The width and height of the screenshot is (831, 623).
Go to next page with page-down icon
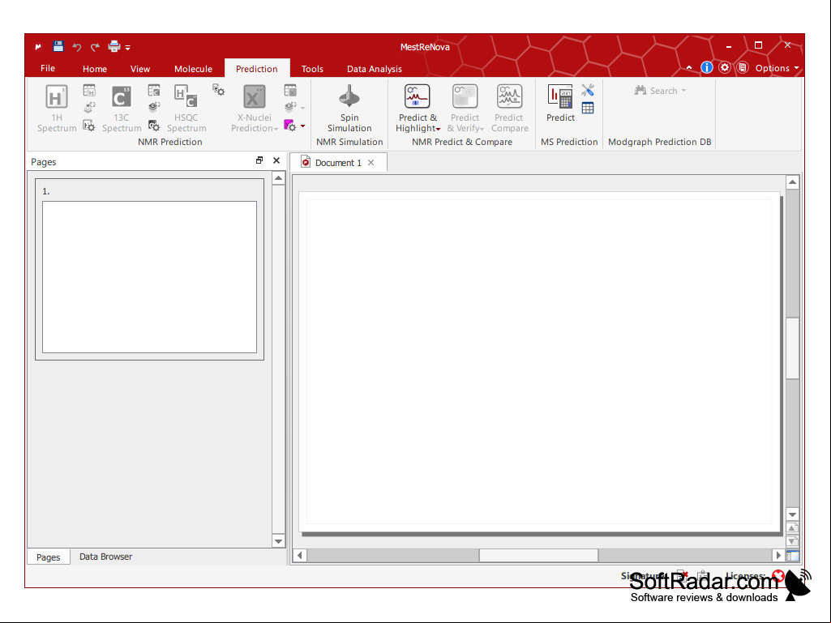pyautogui.click(x=792, y=541)
